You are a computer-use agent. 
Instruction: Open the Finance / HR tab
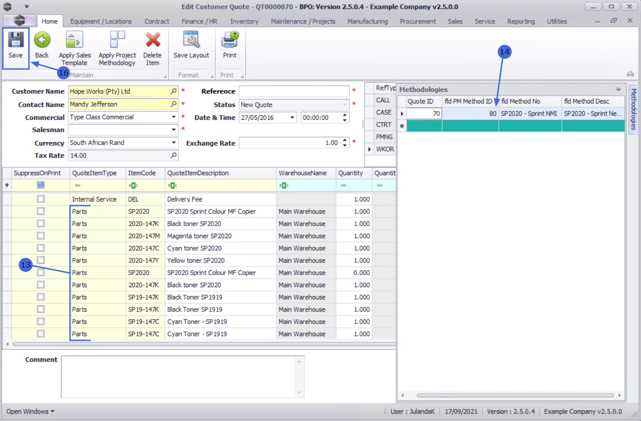tap(199, 21)
